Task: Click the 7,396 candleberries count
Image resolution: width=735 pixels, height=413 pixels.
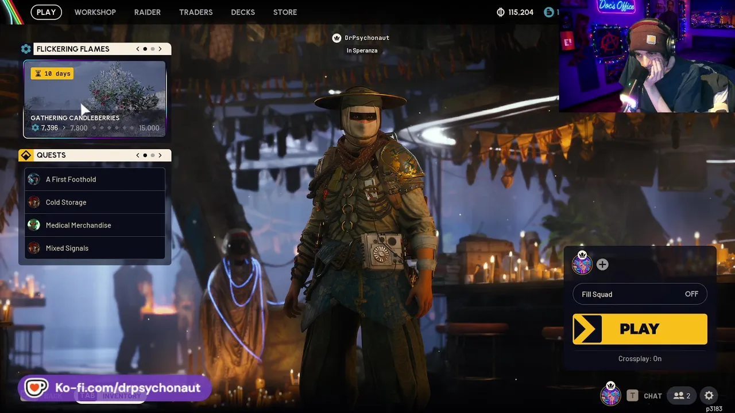Action: 49,128
